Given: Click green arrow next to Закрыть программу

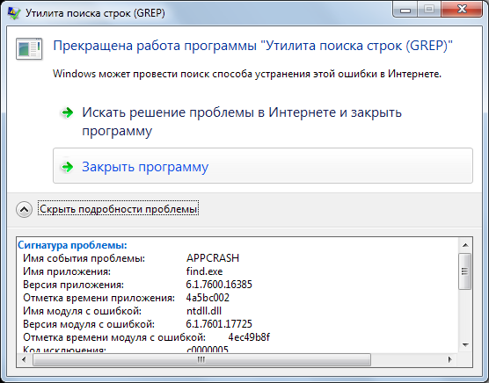Looking at the screenshot, I should click(x=67, y=167).
